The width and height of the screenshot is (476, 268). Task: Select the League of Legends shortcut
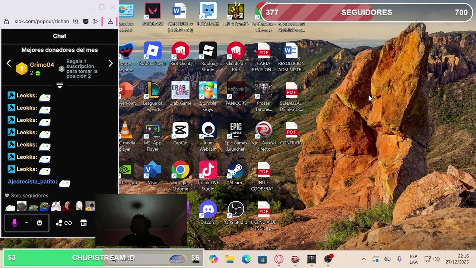pos(153,97)
